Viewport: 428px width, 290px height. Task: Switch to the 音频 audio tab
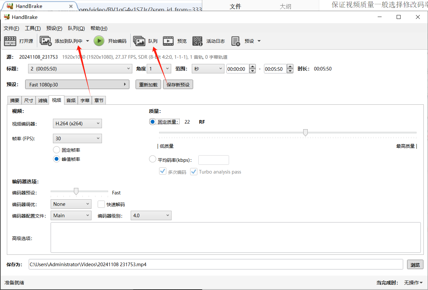click(x=71, y=100)
